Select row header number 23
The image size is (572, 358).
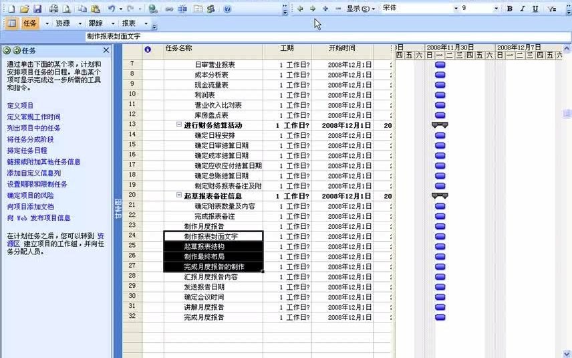click(x=132, y=226)
